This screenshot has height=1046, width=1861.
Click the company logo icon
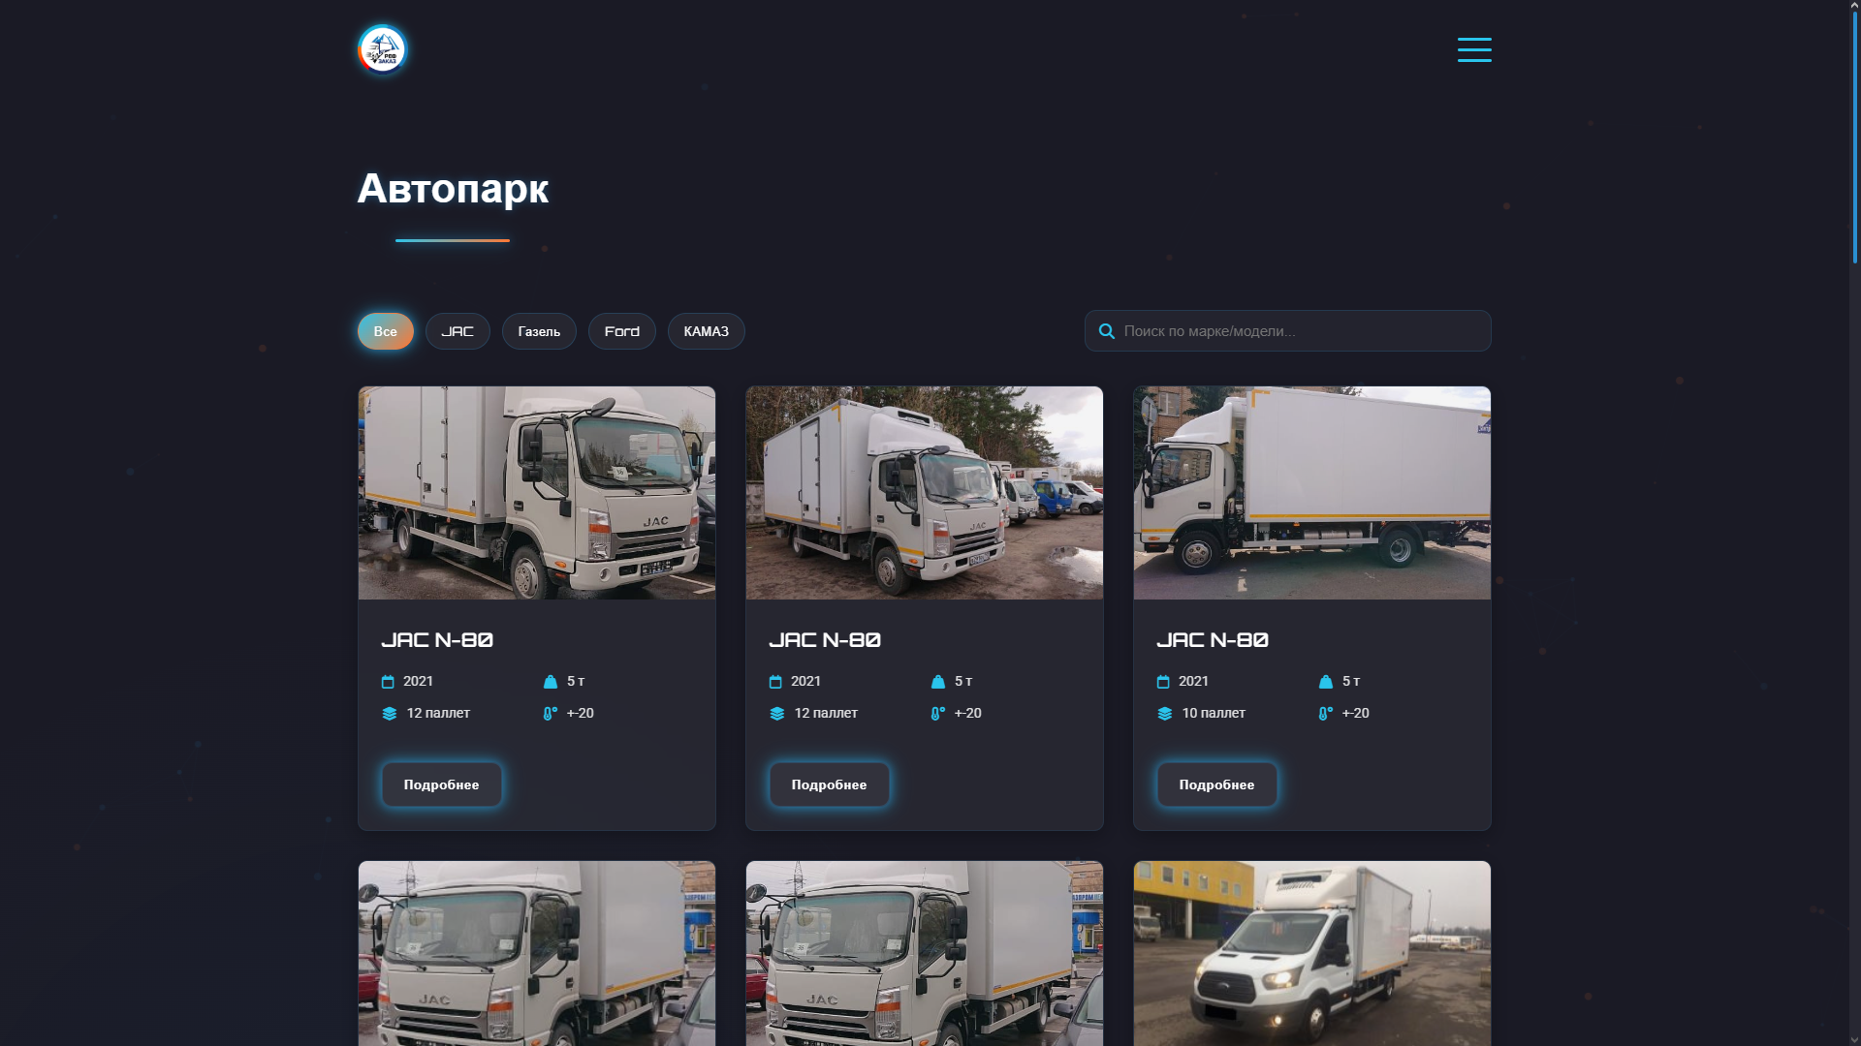pyautogui.click(x=382, y=49)
